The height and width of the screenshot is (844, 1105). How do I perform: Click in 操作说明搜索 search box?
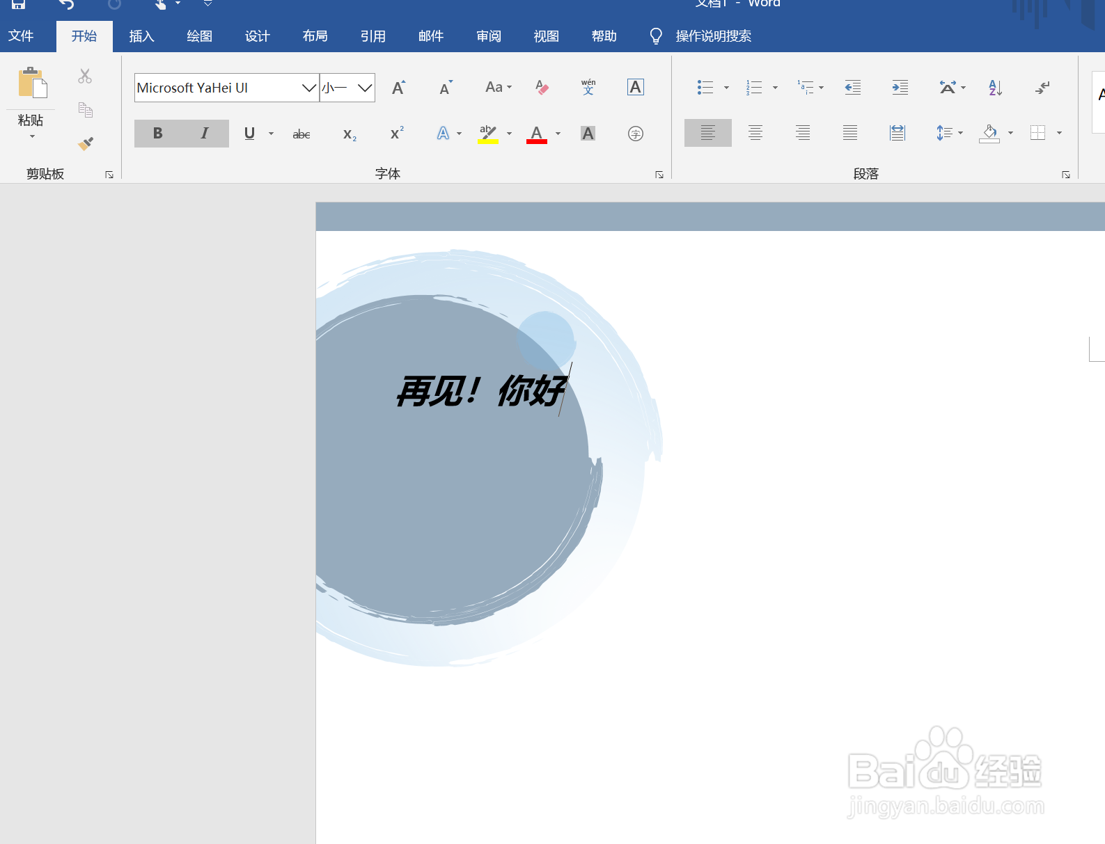pyautogui.click(x=713, y=36)
